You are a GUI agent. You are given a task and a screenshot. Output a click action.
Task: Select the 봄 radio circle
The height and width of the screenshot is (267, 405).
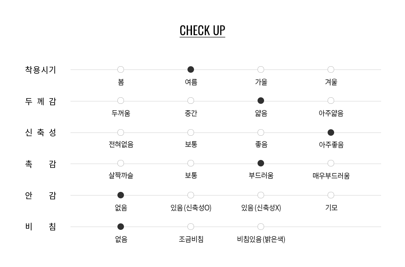pos(121,69)
